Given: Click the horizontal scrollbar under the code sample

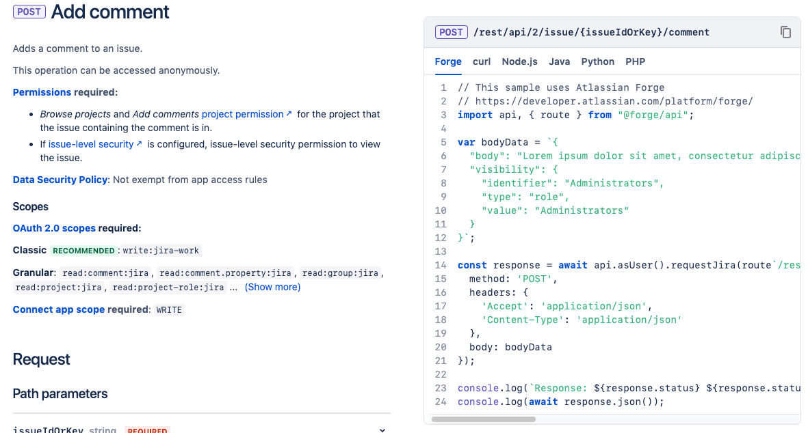Looking at the screenshot, I should 483,419.
